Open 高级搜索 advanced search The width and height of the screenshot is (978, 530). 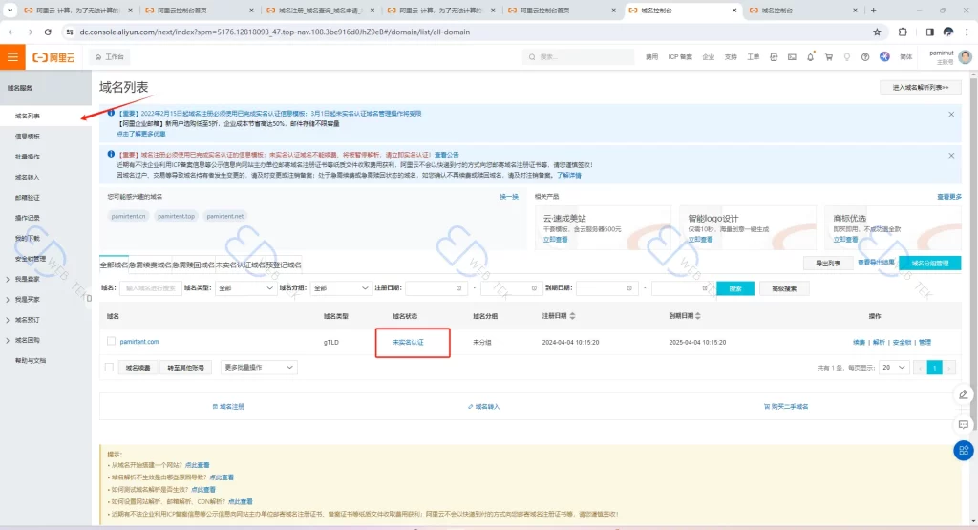point(784,288)
